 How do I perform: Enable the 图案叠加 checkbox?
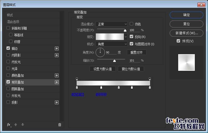click(x=8, y=88)
